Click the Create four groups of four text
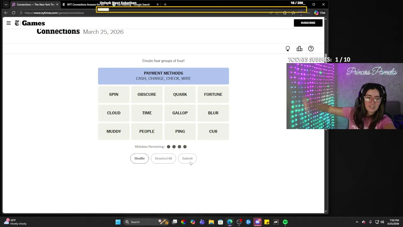403x227 pixels. click(163, 61)
